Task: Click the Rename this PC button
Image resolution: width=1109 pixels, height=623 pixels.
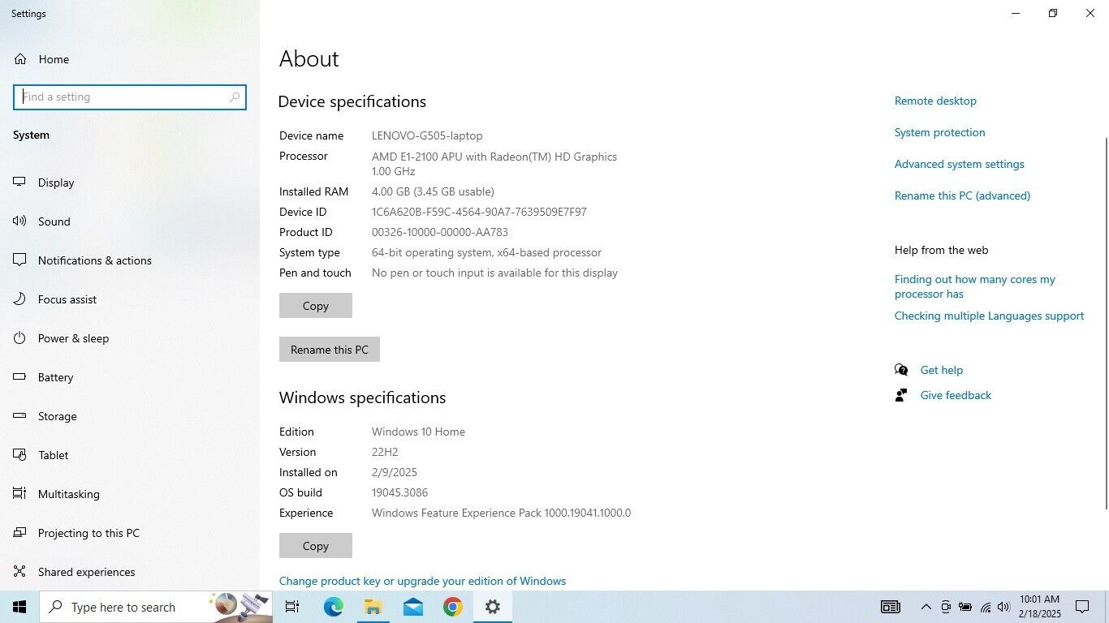Action: [330, 350]
